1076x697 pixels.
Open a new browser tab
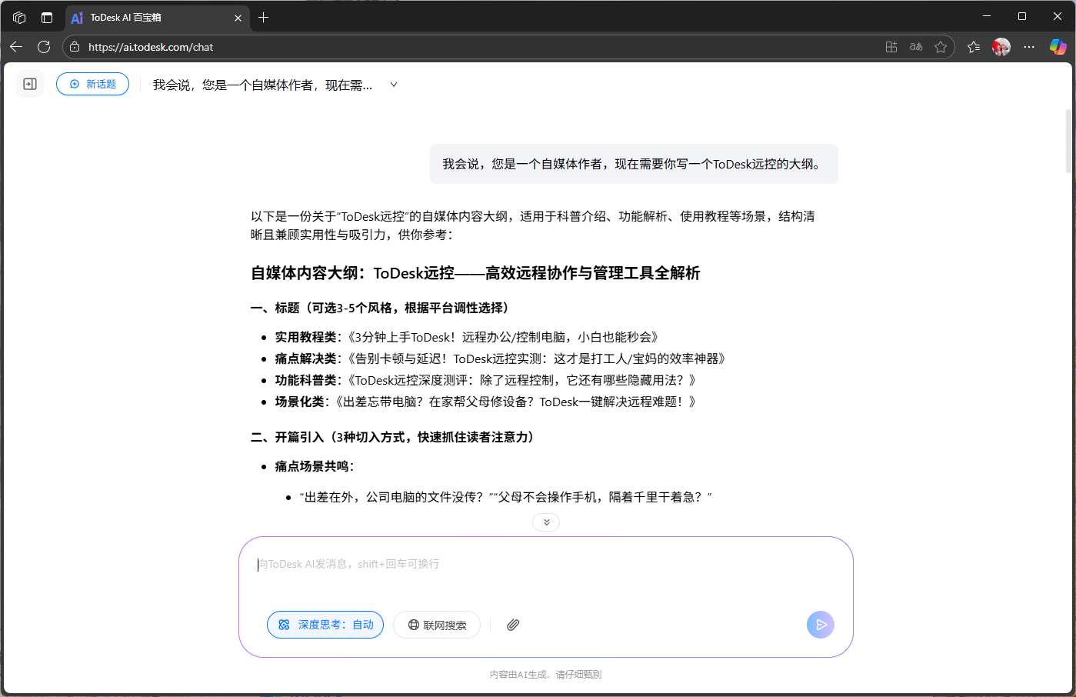264,17
